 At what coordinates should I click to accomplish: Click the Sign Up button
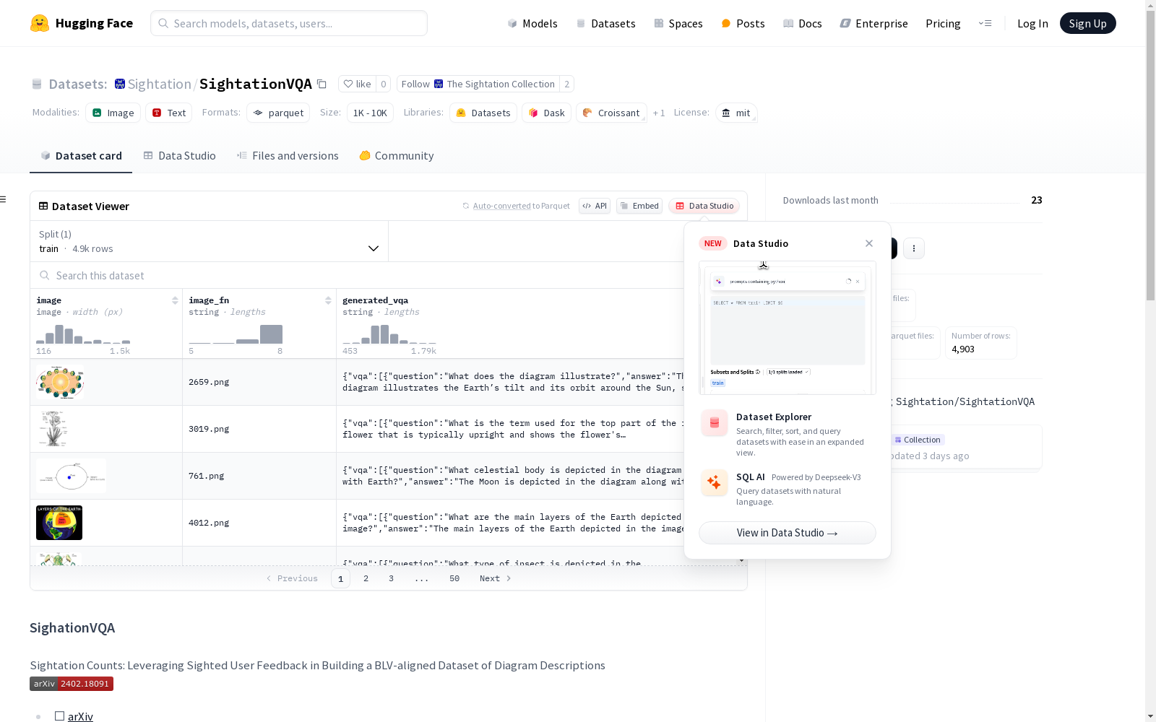point(1087,23)
